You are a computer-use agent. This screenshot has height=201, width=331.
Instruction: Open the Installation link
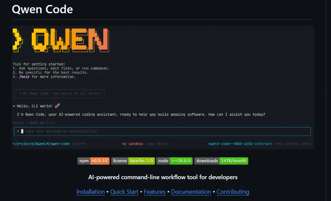(91, 192)
